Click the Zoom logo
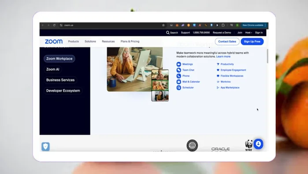Image resolution: width=308 pixels, height=174 pixels. [x=54, y=41]
